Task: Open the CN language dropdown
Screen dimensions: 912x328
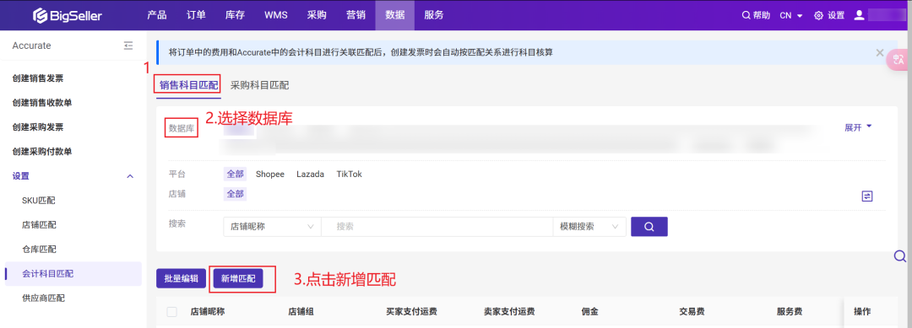Action: pos(791,16)
